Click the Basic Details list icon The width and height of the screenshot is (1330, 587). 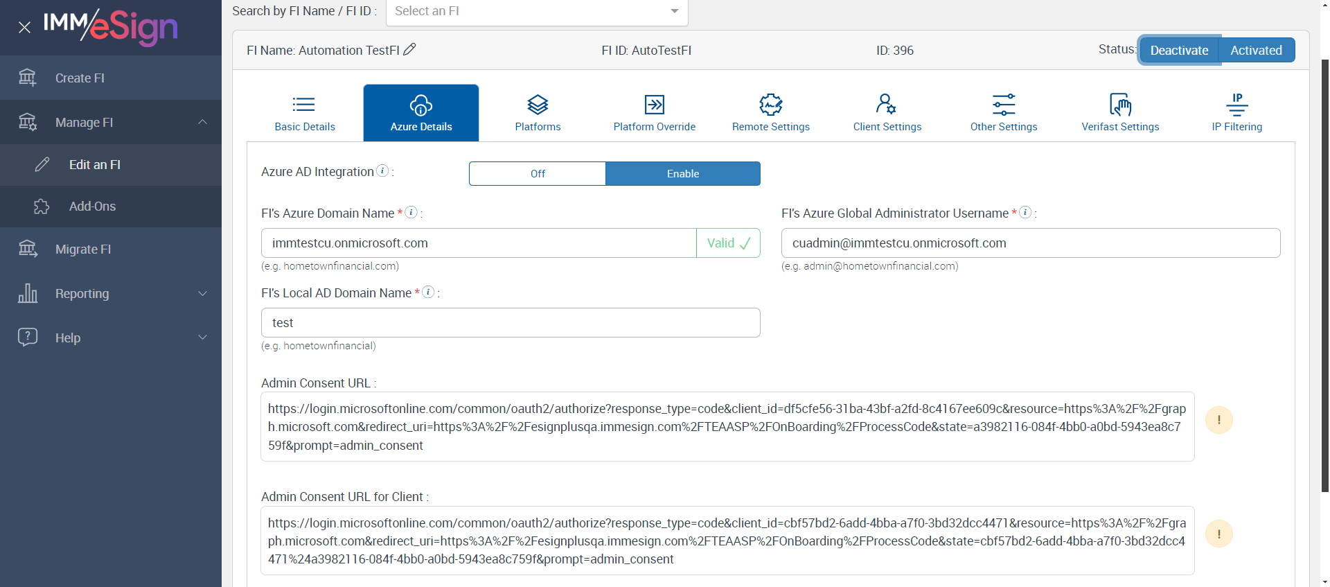pos(304,105)
